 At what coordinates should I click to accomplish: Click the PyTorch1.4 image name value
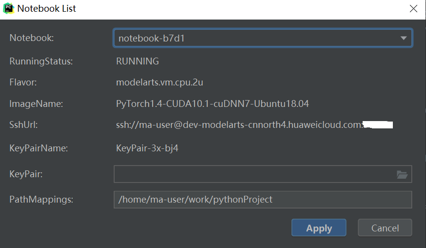click(213, 104)
